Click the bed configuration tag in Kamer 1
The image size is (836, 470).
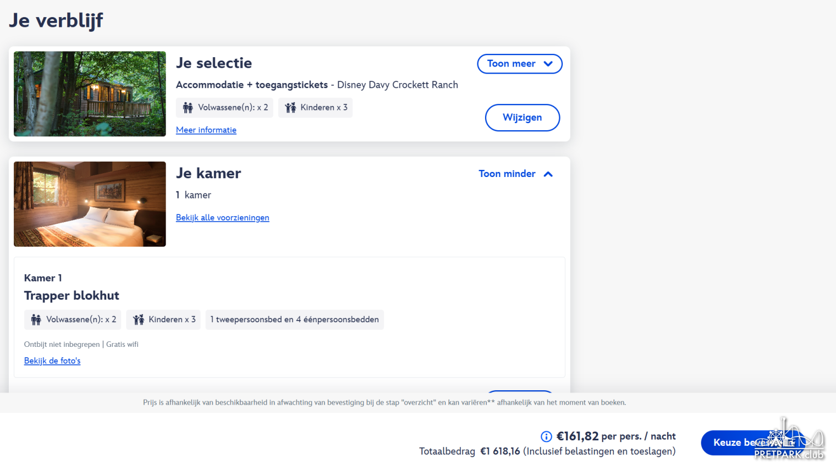pos(295,320)
